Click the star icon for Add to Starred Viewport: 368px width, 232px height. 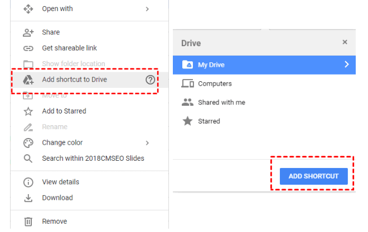tap(28, 111)
